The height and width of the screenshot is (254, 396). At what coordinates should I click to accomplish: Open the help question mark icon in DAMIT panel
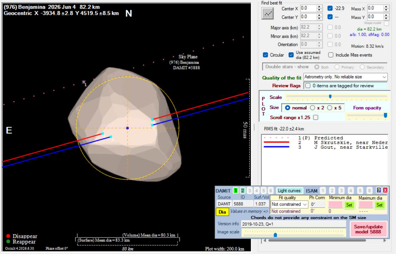coord(379,190)
